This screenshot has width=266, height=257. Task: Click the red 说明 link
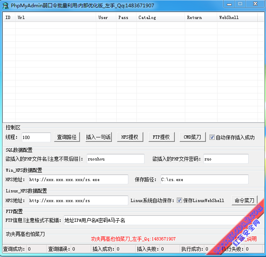(251, 239)
